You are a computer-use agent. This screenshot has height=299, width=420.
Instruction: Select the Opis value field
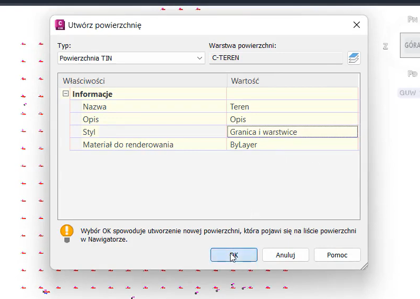click(292, 119)
